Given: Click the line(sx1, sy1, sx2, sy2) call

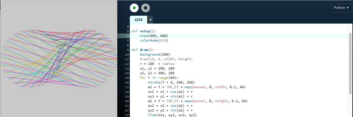Looking at the screenshot, I should tap(172, 115).
